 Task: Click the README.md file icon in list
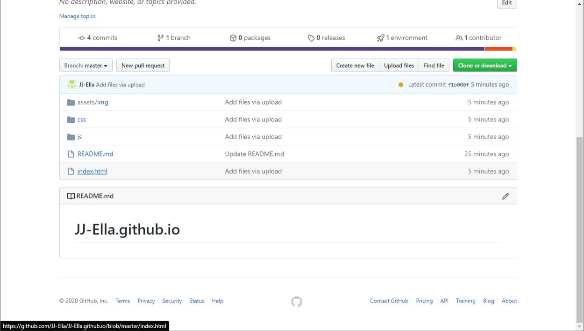point(71,154)
